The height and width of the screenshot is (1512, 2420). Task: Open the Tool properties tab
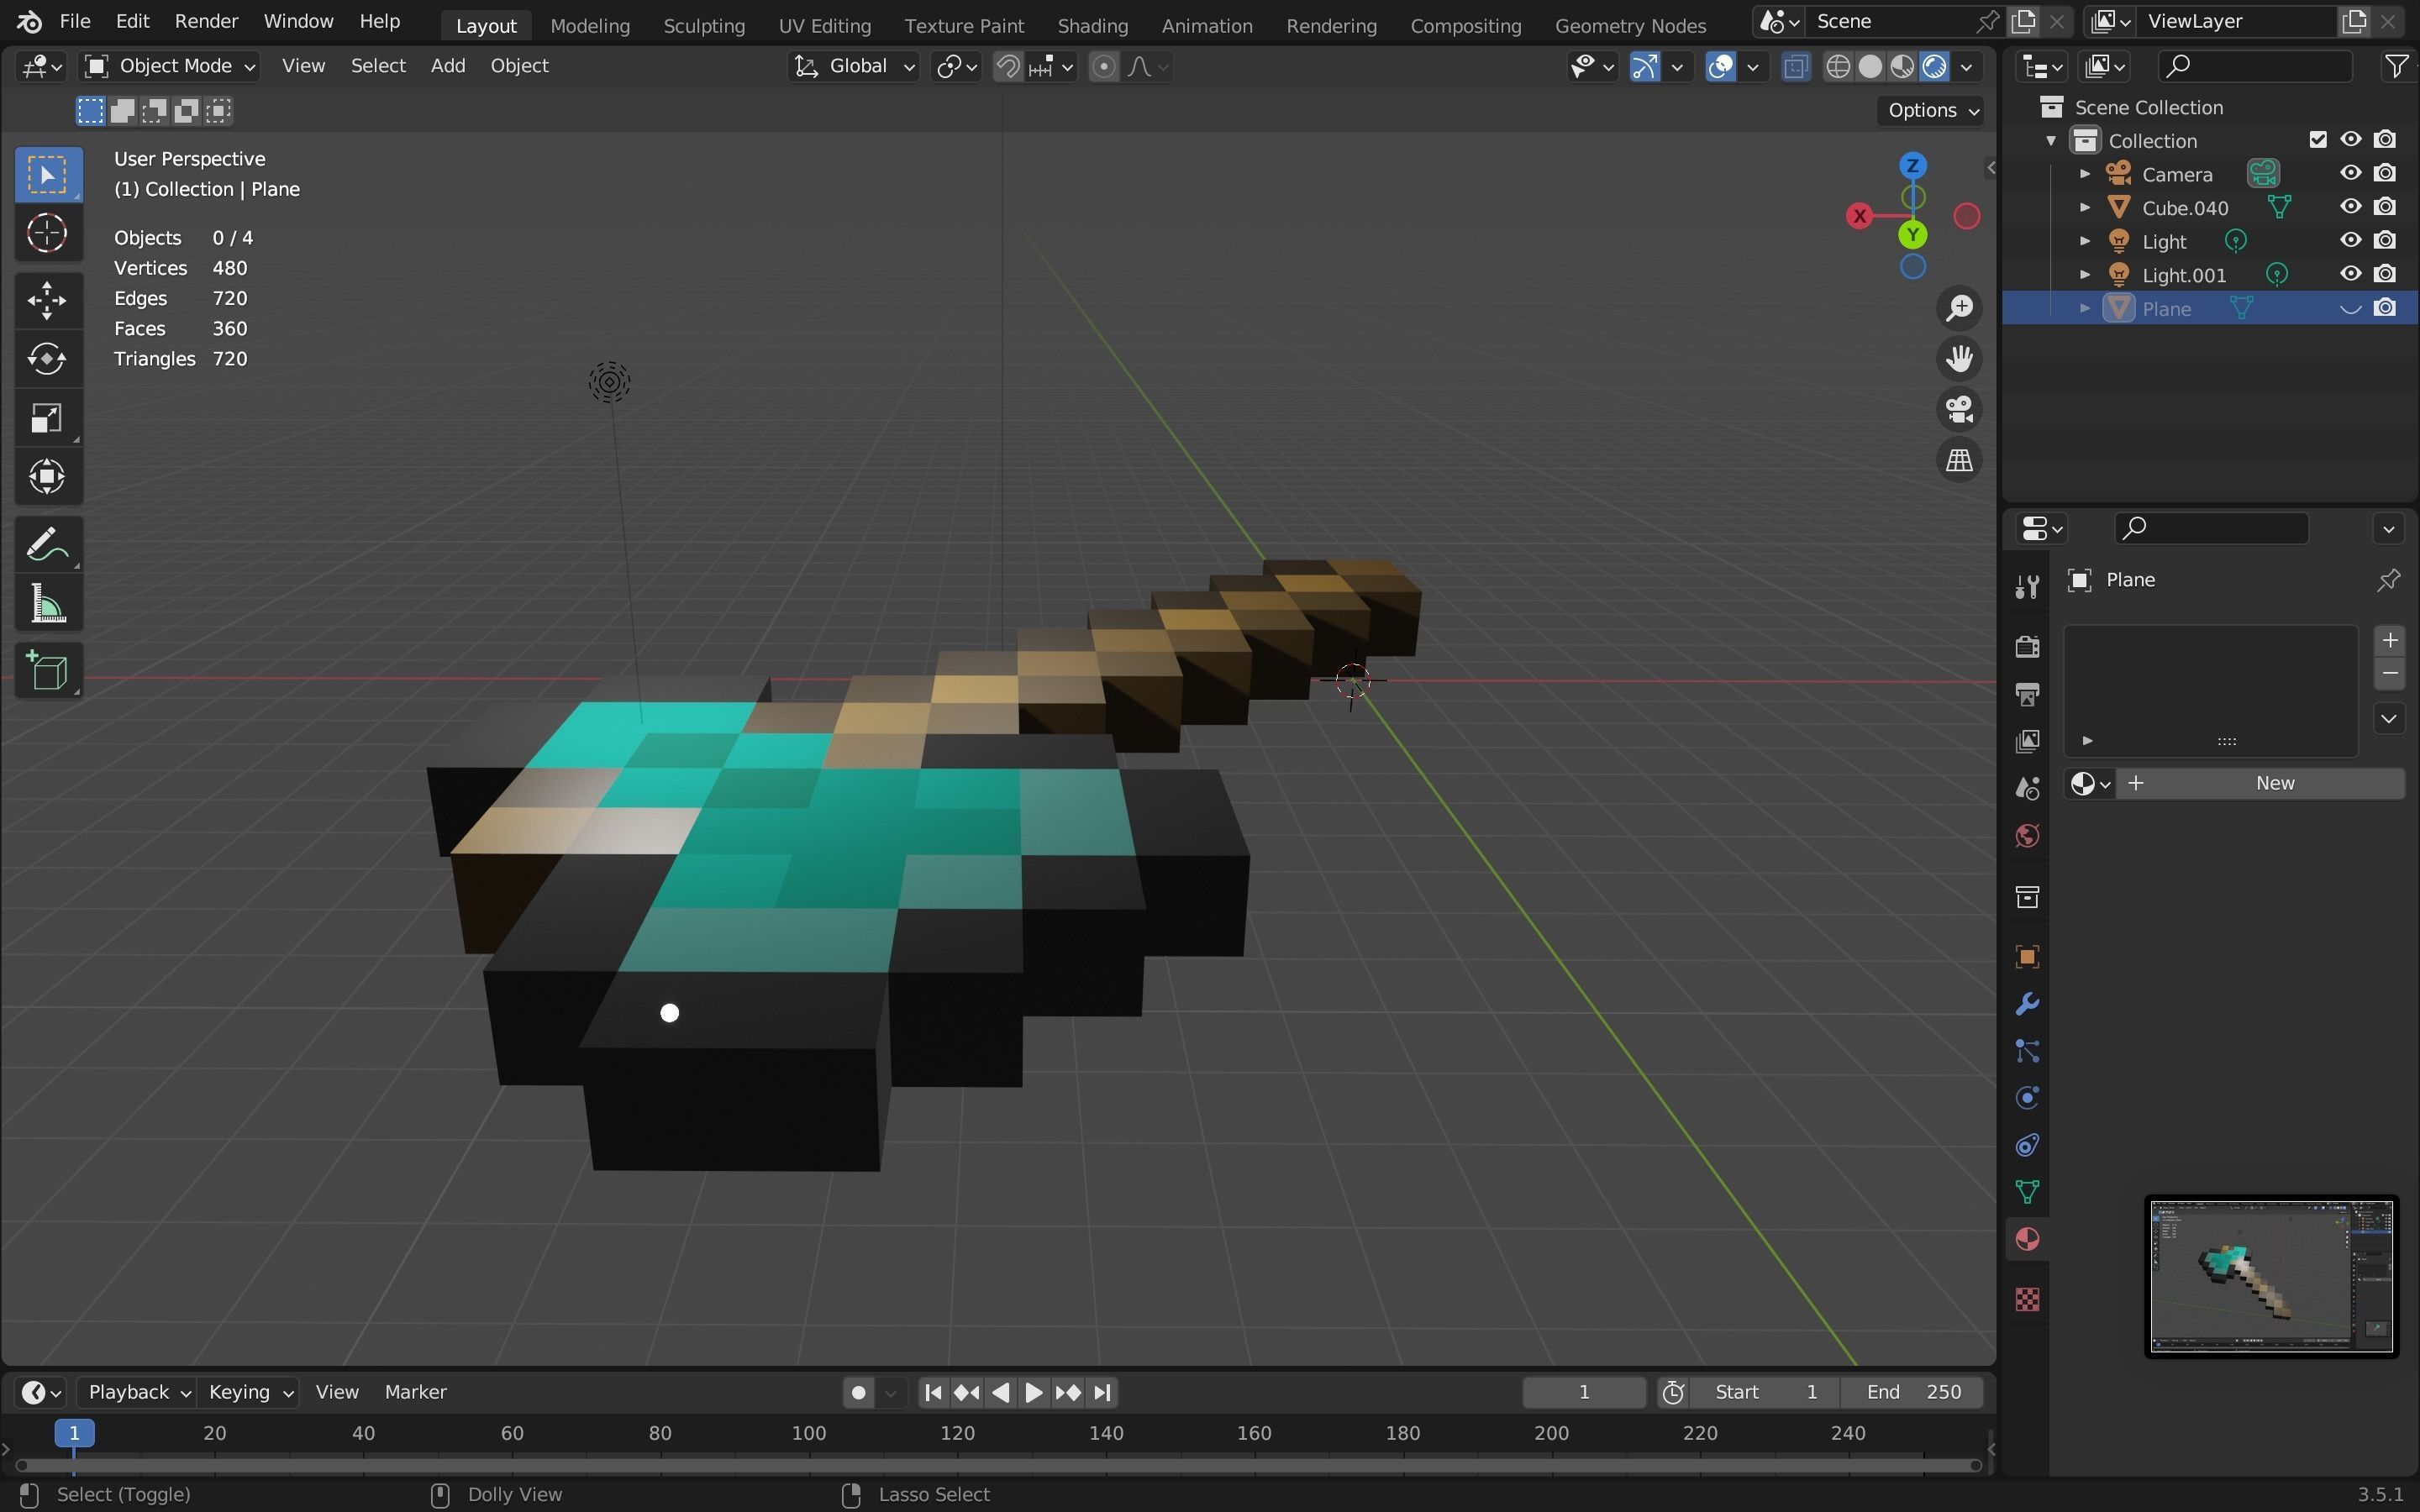[2027, 587]
